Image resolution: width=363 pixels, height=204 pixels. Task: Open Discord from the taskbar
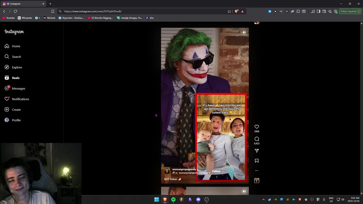[x=198, y=199]
